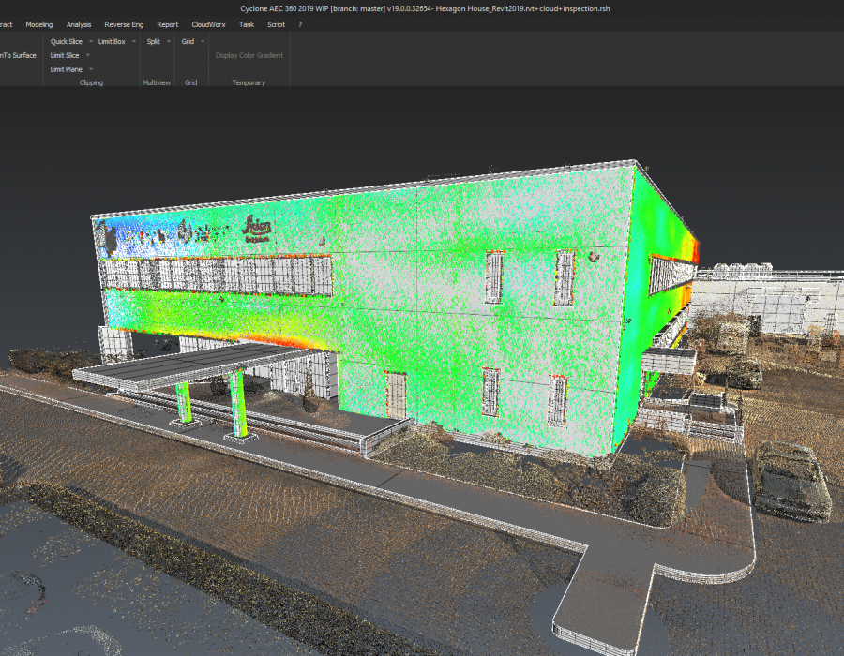The width and height of the screenshot is (844, 656).
Task: Click the Multiview group label
Action: 156,82
